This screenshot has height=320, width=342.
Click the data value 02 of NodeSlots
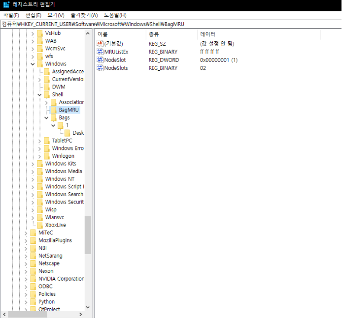(203, 68)
